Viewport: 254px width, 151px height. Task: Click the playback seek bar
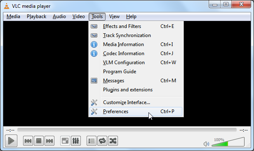pos(127,130)
